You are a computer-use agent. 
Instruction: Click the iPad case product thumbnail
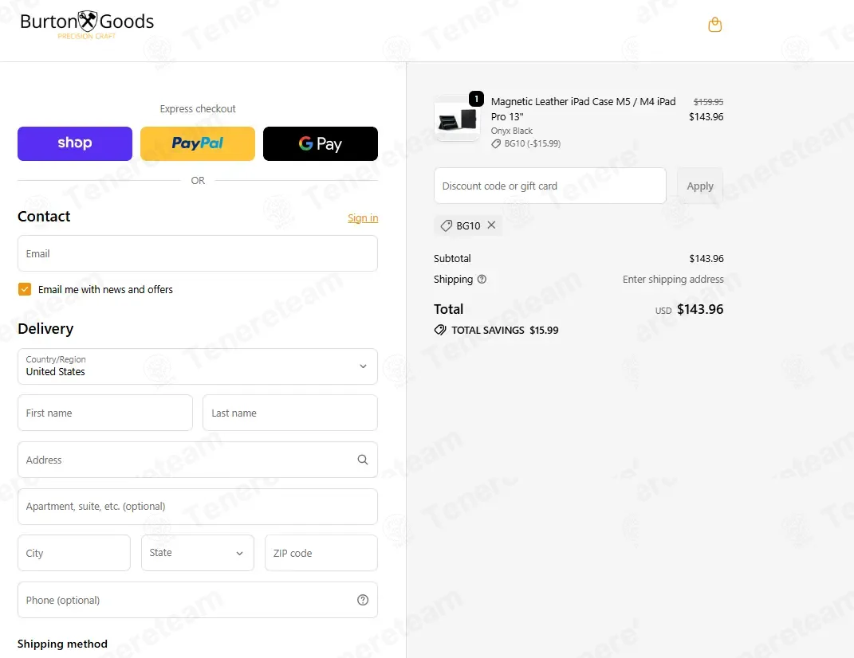[457, 119]
